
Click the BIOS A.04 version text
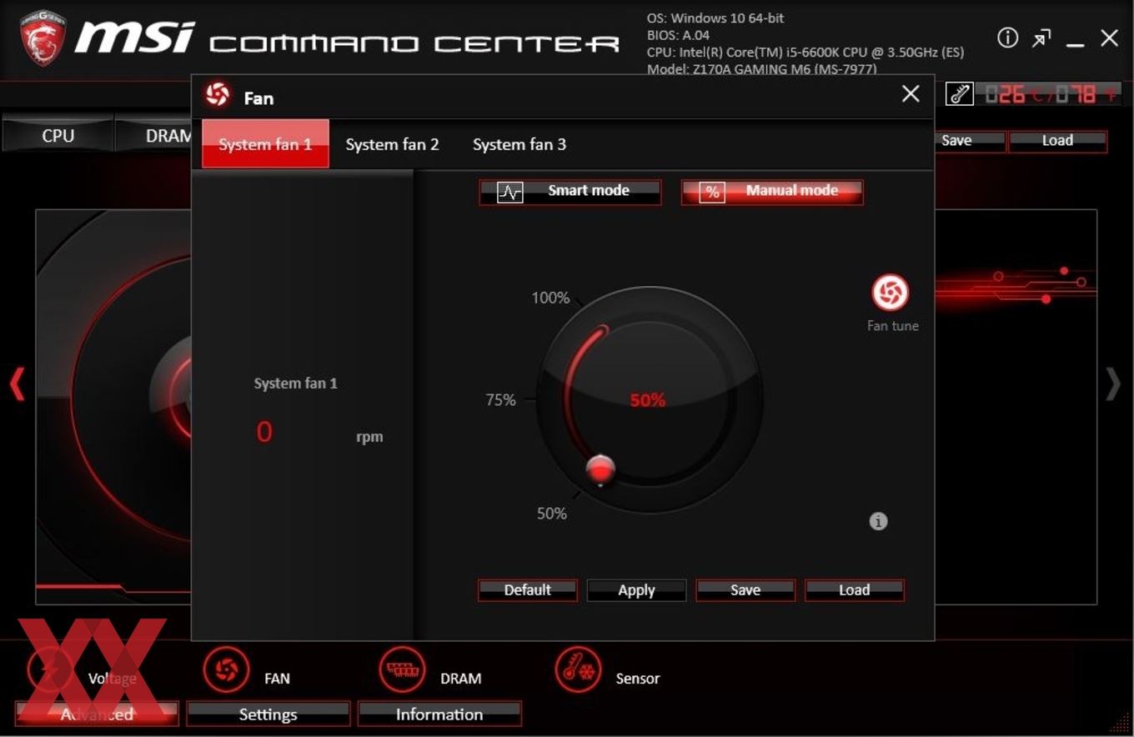tap(678, 35)
